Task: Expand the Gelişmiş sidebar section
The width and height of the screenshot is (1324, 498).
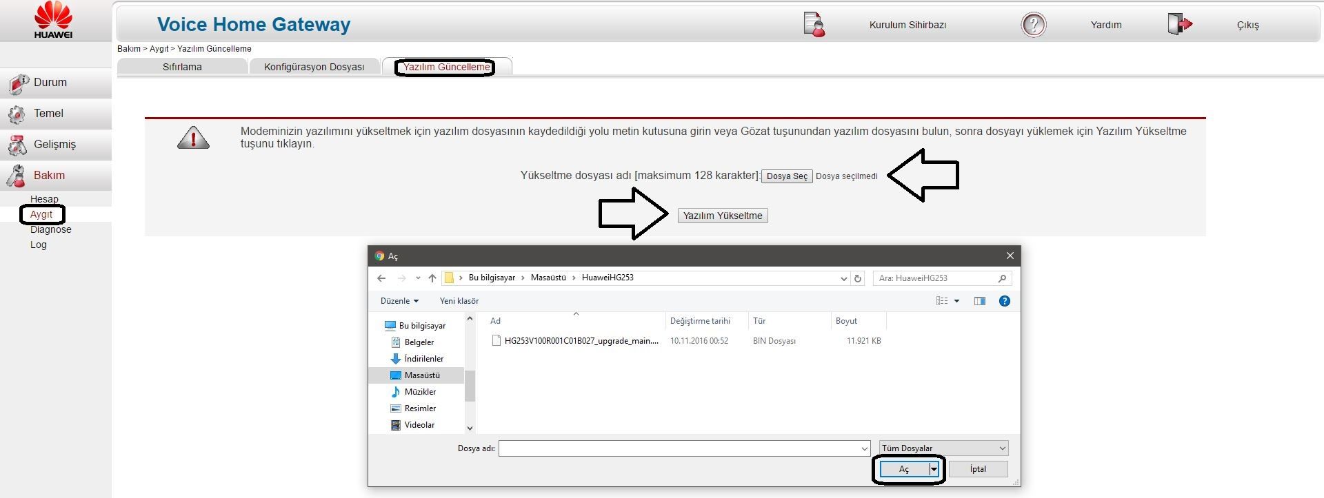Action: point(56,145)
